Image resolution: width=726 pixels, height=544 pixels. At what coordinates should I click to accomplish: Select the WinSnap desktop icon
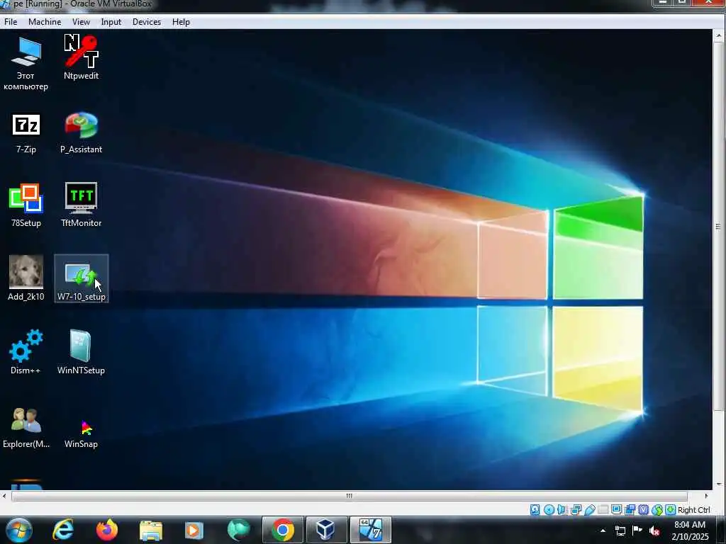pyautogui.click(x=81, y=433)
